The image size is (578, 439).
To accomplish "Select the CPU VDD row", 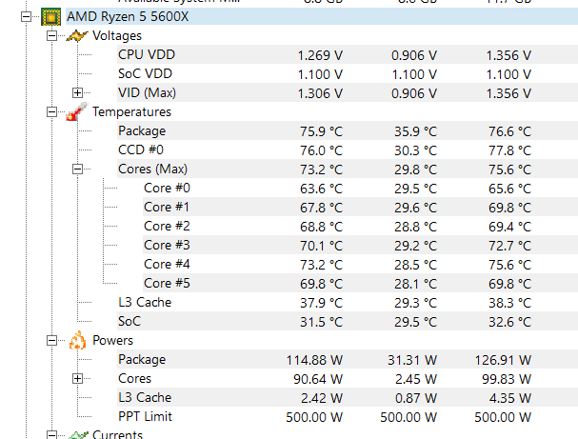I will [348, 55].
